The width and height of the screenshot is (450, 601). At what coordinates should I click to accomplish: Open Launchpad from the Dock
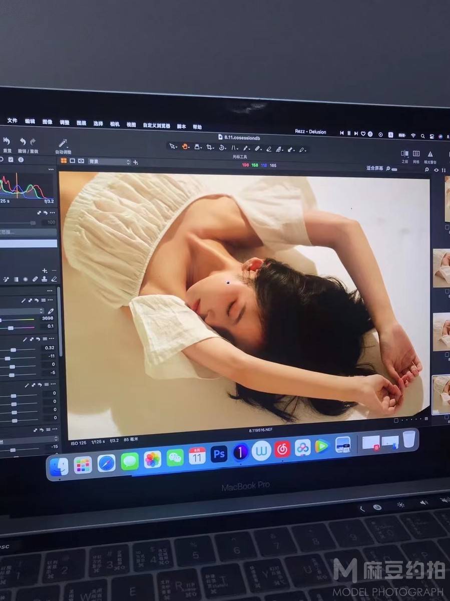click(x=83, y=465)
